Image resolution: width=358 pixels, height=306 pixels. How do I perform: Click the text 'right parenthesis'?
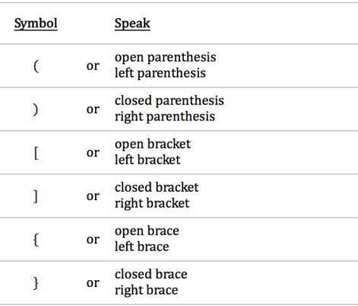165,117
